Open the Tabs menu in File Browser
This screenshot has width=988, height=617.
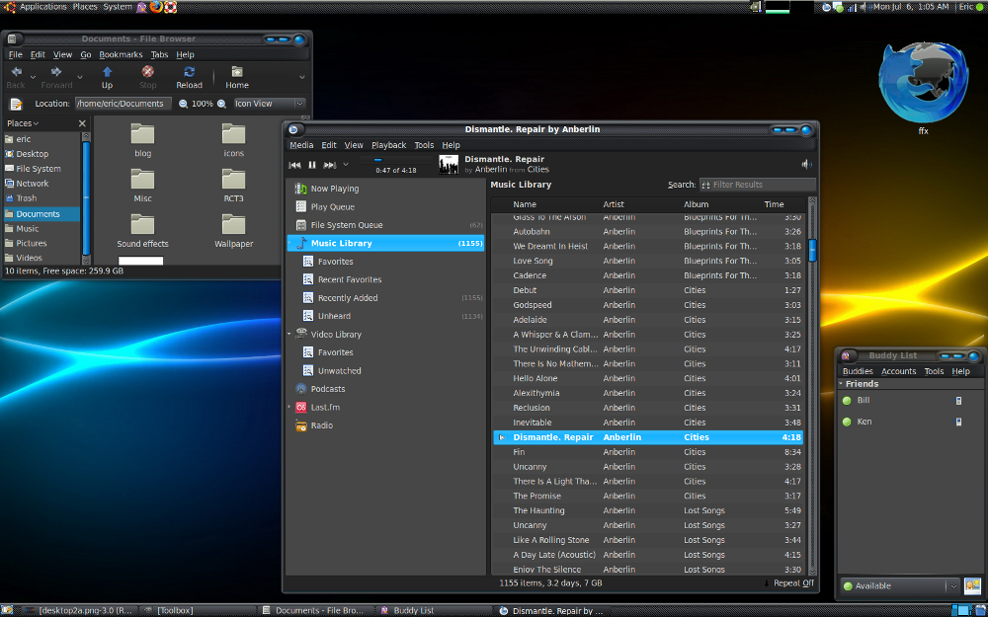pyautogui.click(x=159, y=54)
